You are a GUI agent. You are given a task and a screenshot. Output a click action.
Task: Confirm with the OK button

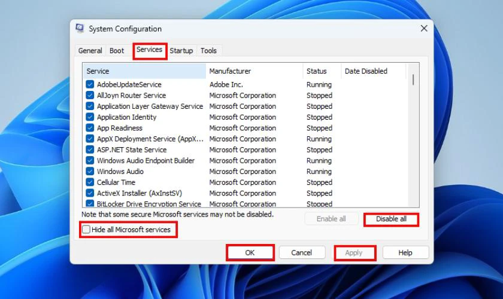click(250, 252)
